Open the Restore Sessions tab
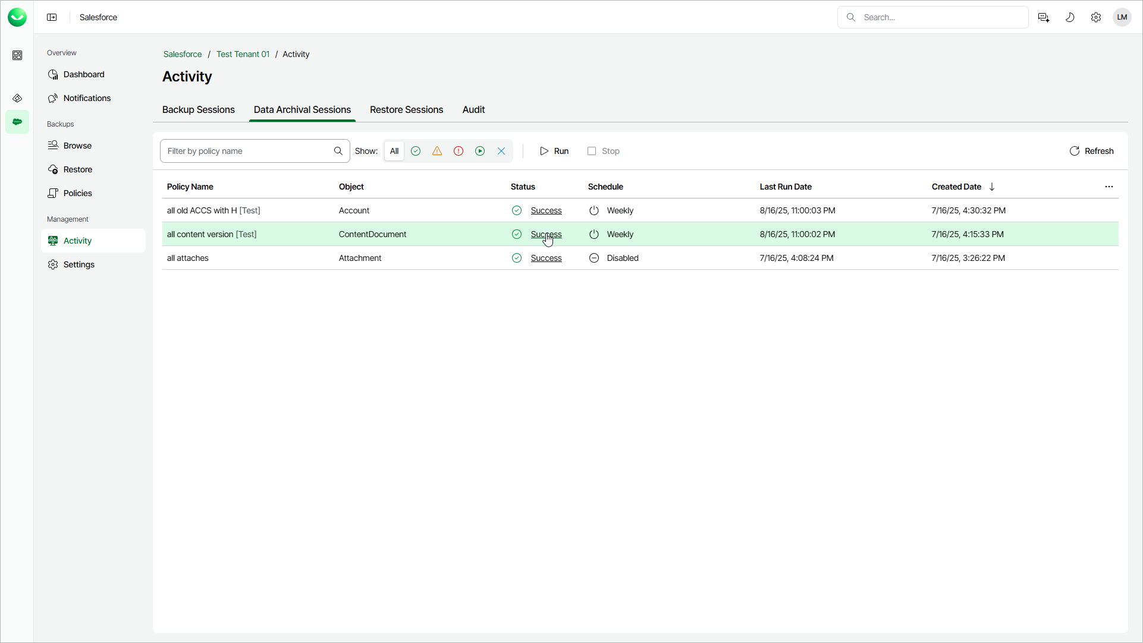The width and height of the screenshot is (1143, 643). tap(406, 109)
